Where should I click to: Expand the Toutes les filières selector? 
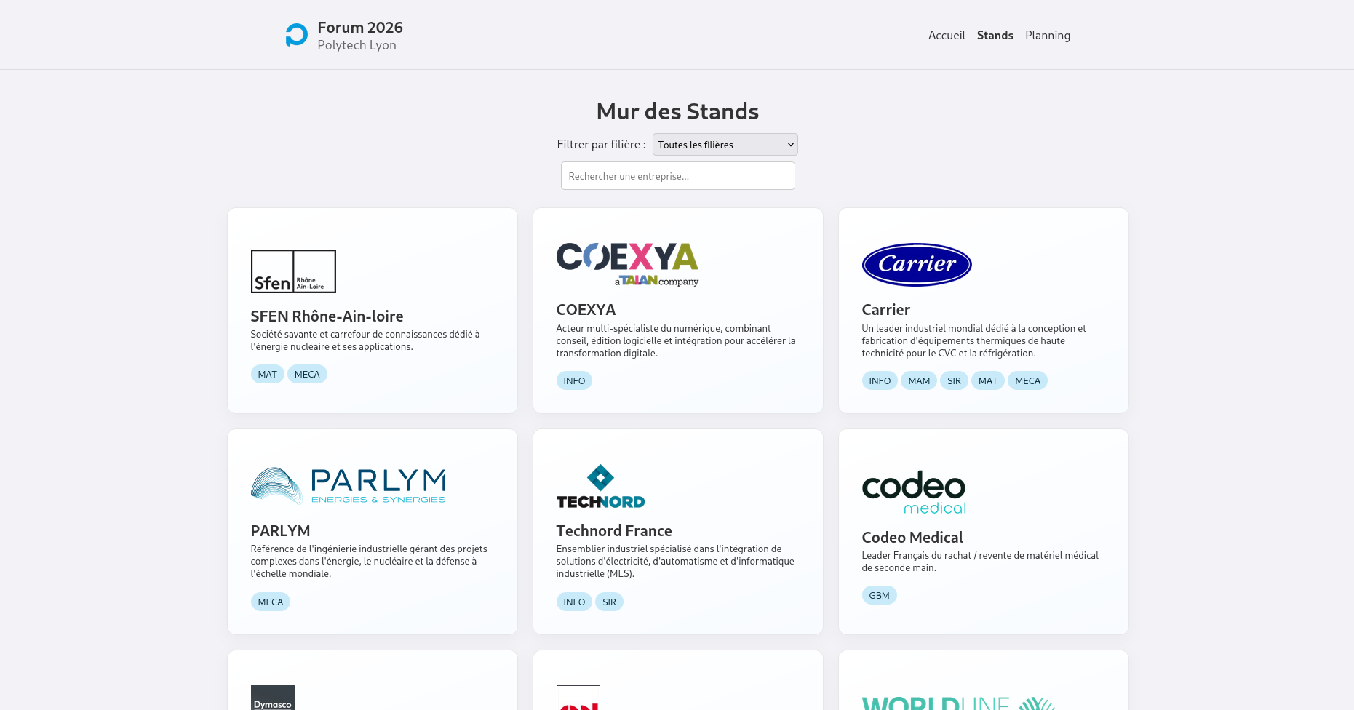point(725,144)
